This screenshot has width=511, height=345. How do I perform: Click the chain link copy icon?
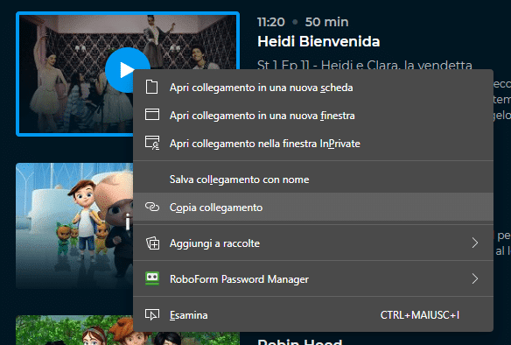(x=152, y=207)
